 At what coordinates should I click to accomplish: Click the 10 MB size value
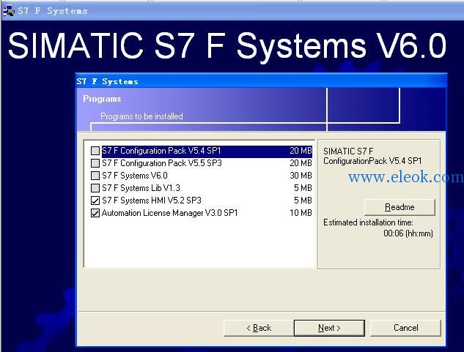coord(301,213)
